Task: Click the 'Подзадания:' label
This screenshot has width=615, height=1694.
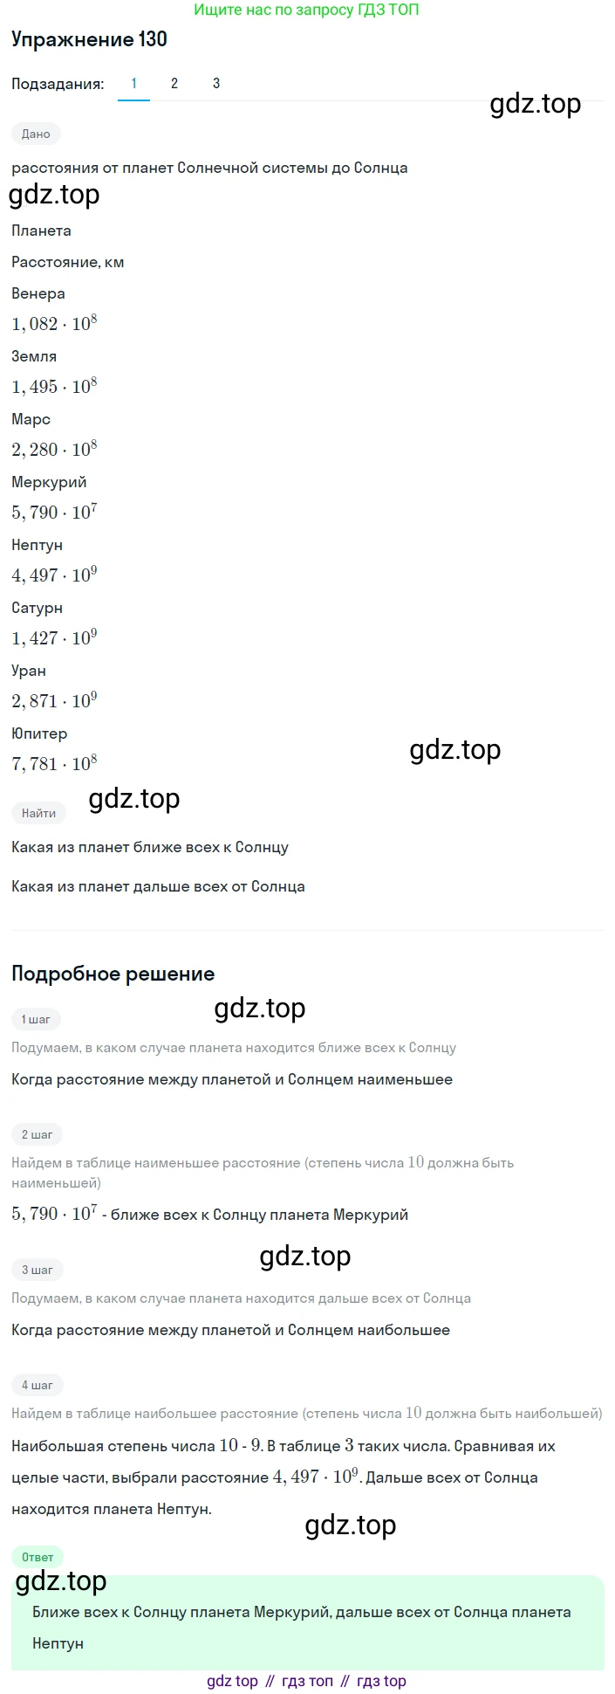Action: click(x=58, y=84)
